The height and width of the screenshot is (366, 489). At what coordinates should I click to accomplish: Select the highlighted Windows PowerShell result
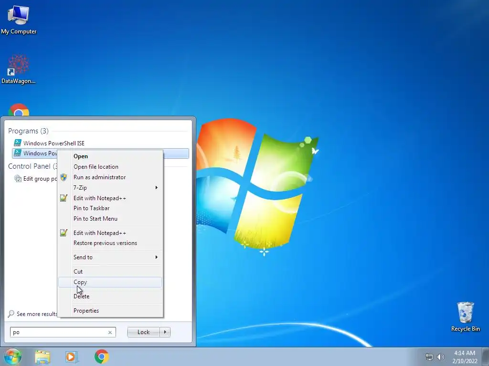(35, 153)
